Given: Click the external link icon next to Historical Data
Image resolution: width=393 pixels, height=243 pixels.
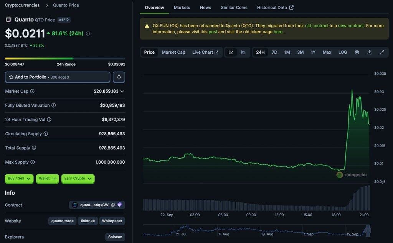Looking at the screenshot, I should (291, 8).
